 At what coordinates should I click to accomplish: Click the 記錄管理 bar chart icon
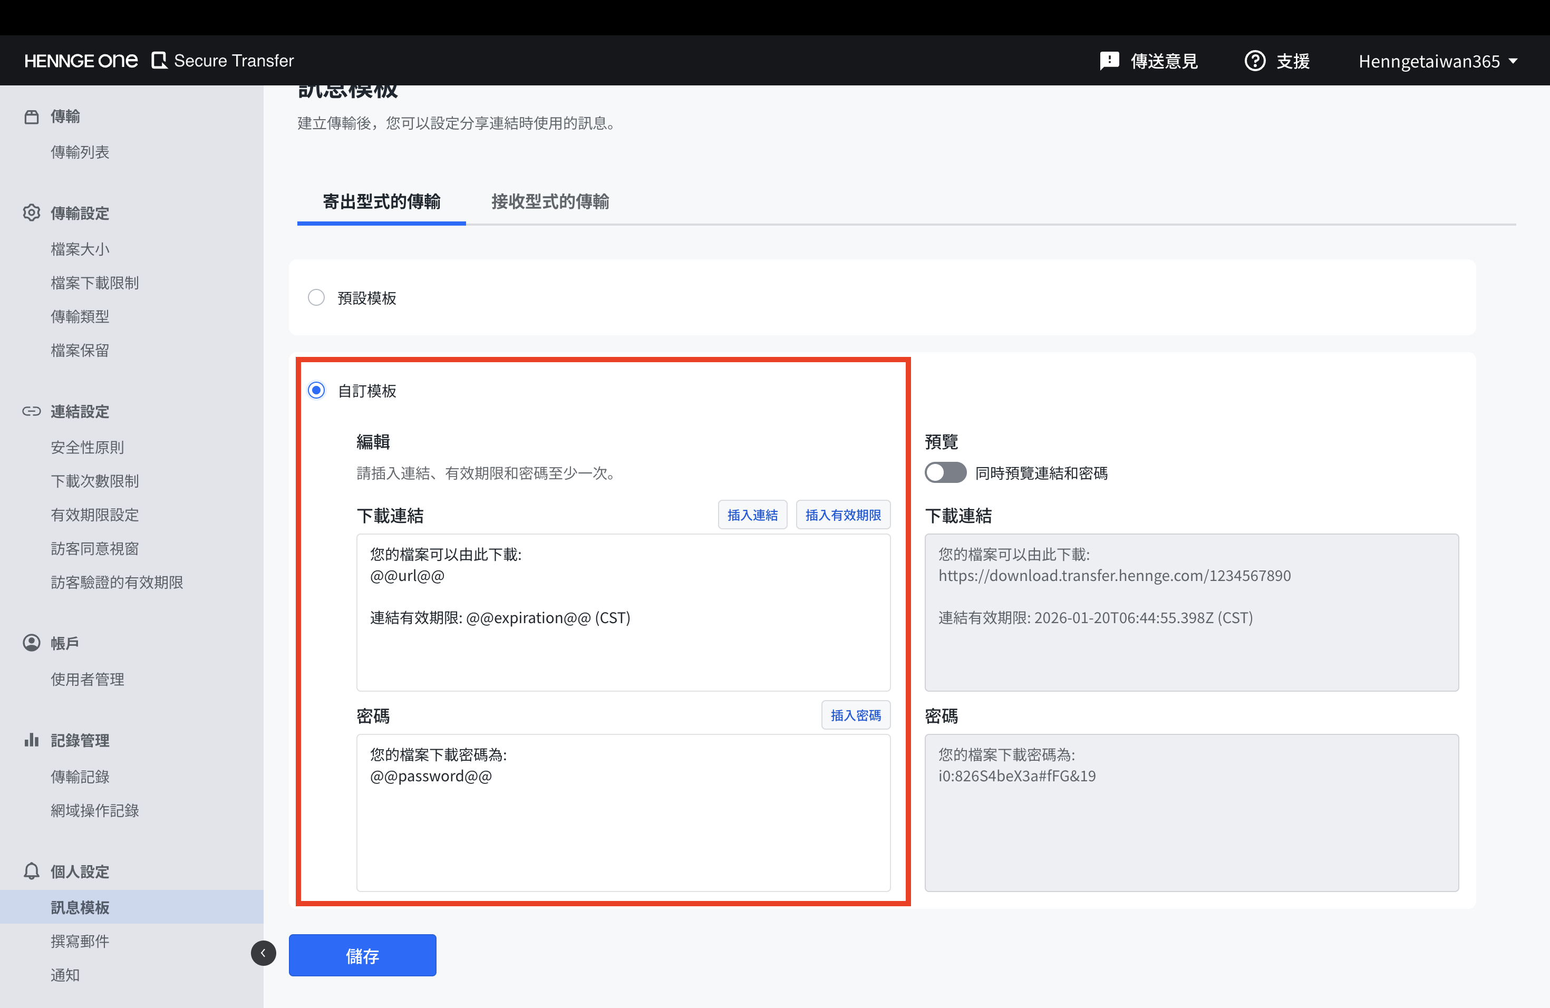(x=31, y=740)
